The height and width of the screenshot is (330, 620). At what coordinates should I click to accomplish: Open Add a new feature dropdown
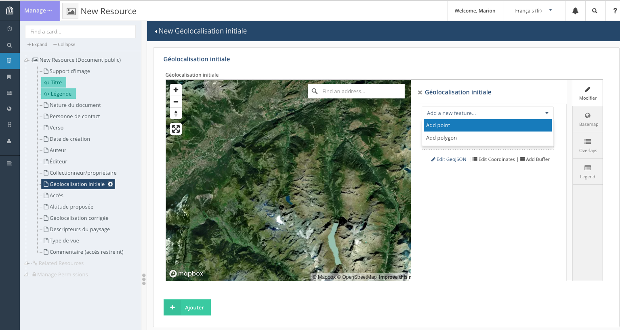(487, 113)
